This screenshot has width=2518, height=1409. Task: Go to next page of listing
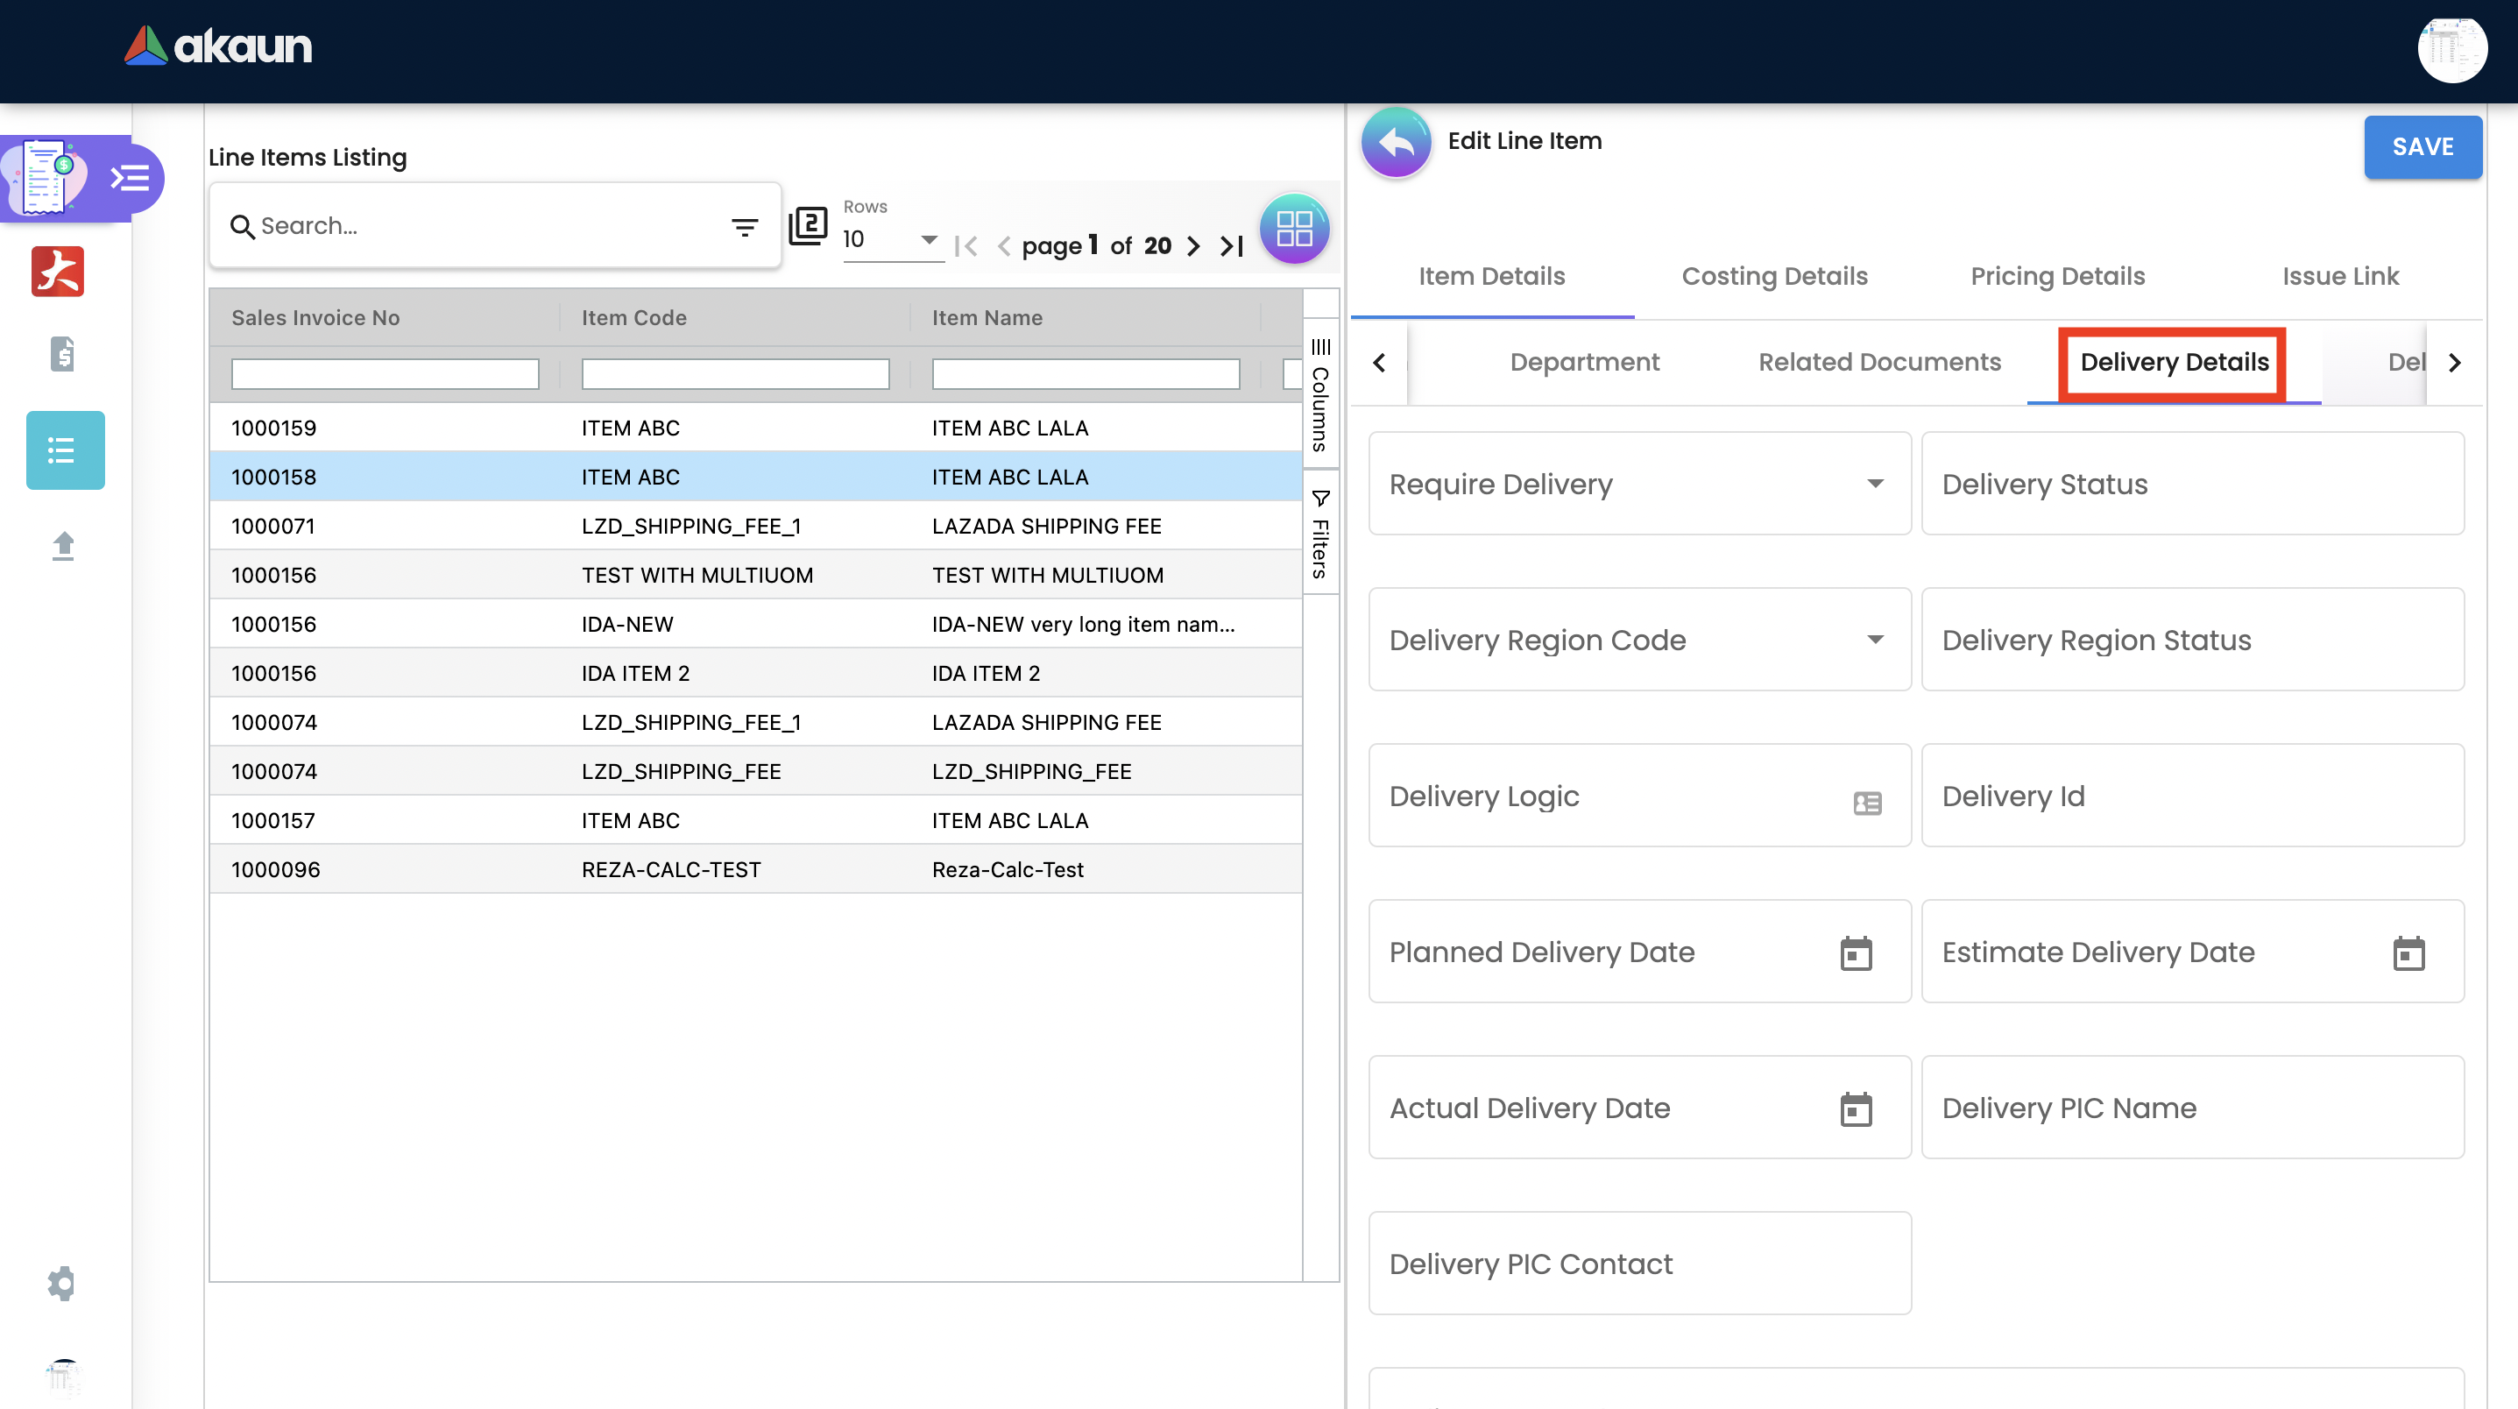coord(1193,246)
